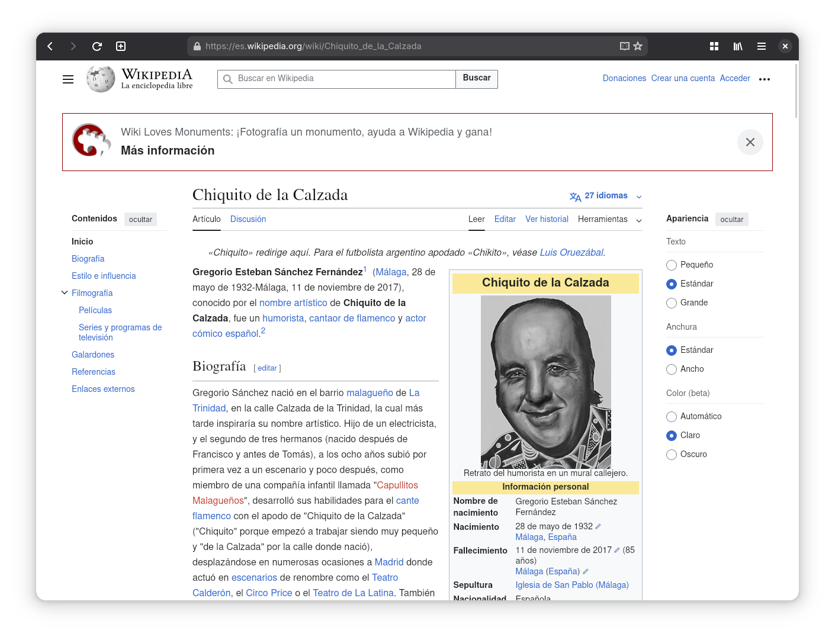Screen dimensions: 835x640
Task: Click the Acceder login link
Action: click(x=735, y=78)
